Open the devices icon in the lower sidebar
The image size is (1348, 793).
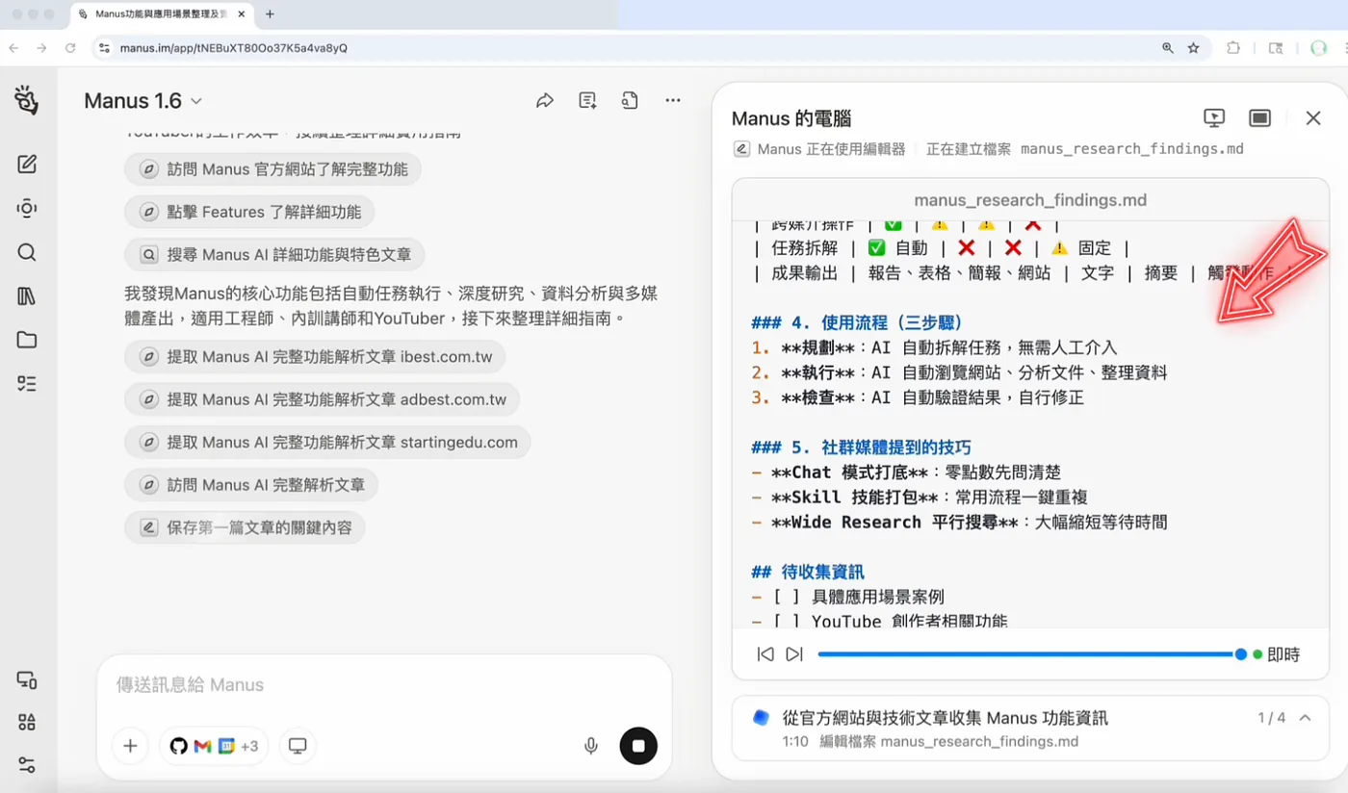click(27, 679)
